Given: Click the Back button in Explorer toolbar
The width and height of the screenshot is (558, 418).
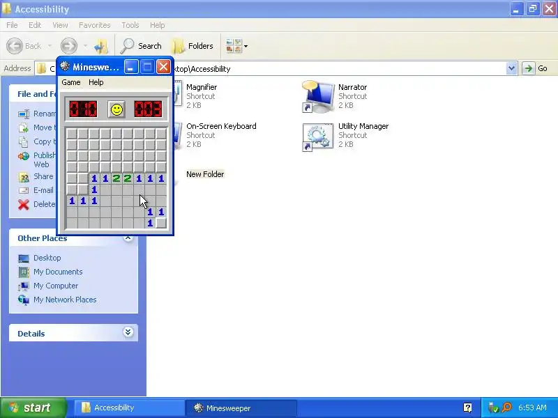Looking at the screenshot, I should tap(24, 46).
